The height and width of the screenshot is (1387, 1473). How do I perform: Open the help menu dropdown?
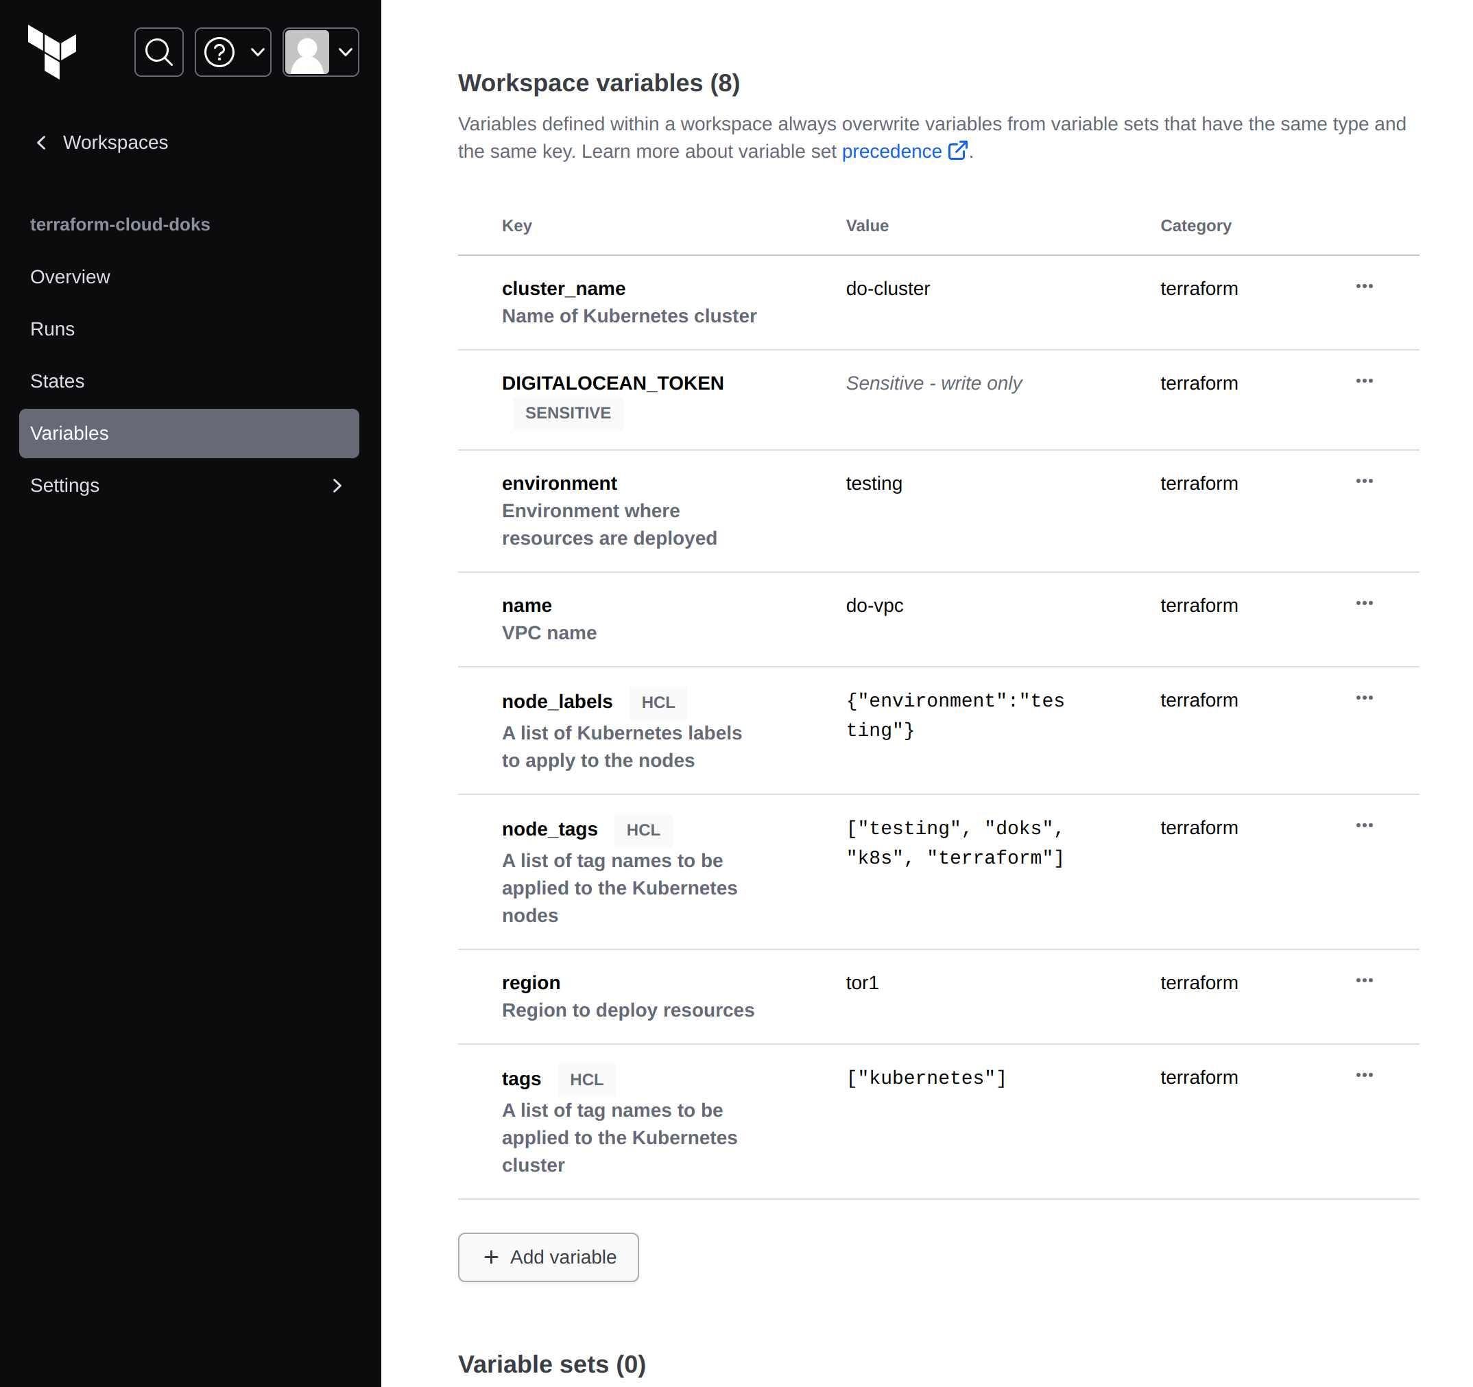point(232,52)
